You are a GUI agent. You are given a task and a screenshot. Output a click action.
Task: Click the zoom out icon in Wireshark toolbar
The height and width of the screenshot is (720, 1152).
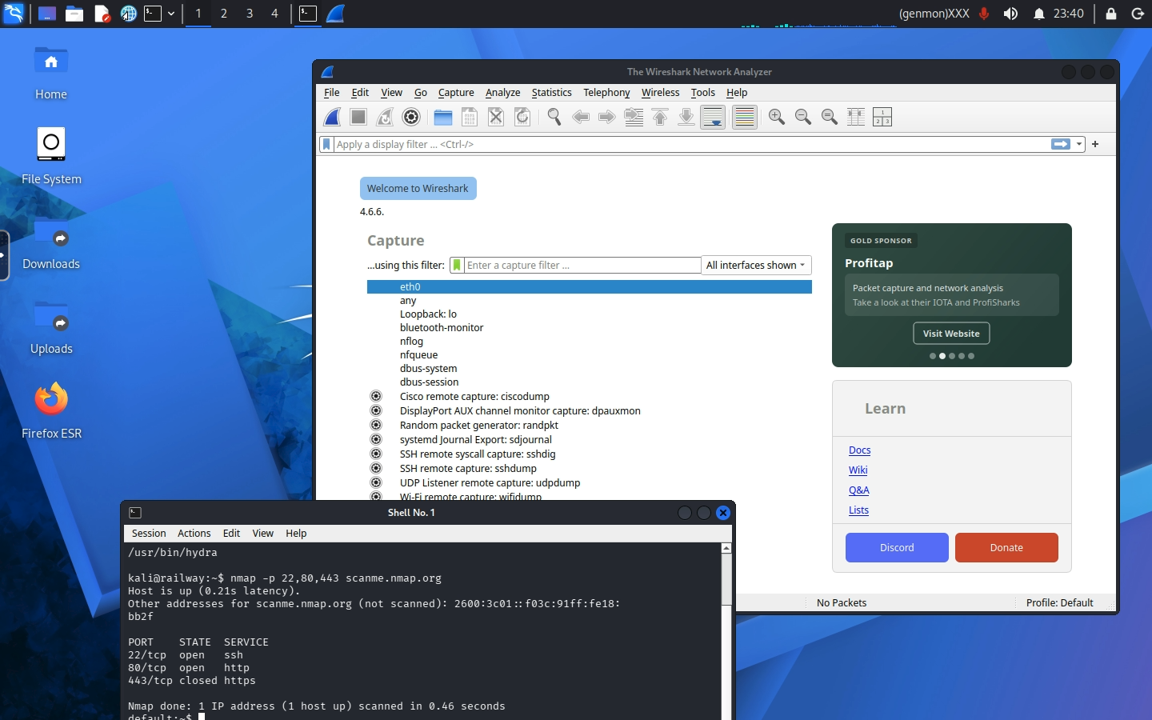click(x=802, y=117)
